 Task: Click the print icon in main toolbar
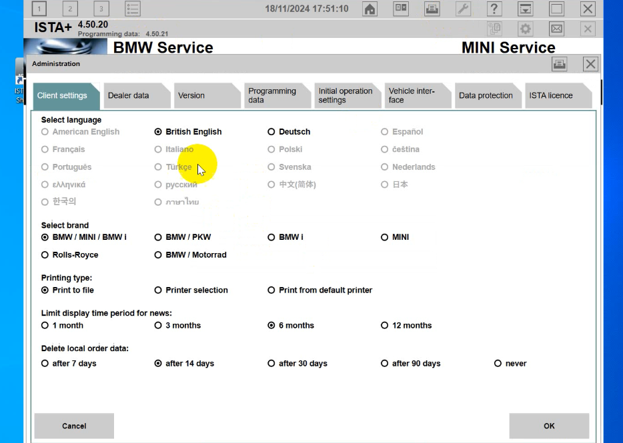pyautogui.click(x=432, y=9)
